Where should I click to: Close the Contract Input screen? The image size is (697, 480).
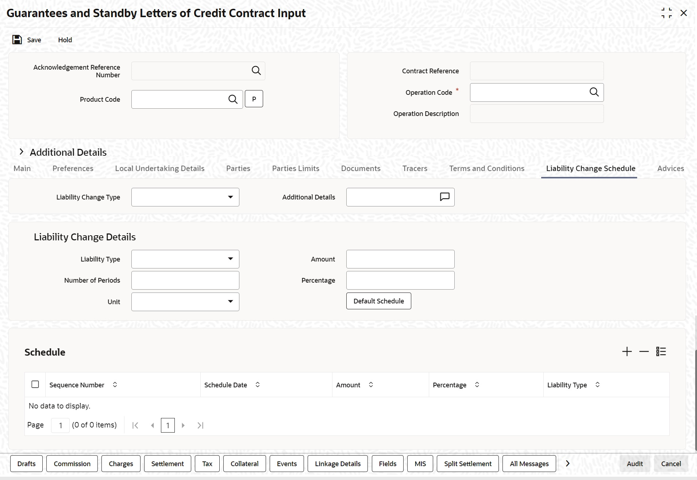[x=683, y=13]
